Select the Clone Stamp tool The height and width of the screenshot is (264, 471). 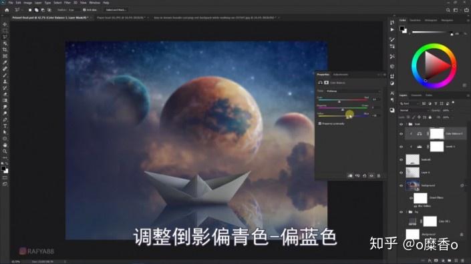click(x=5, y=81)
